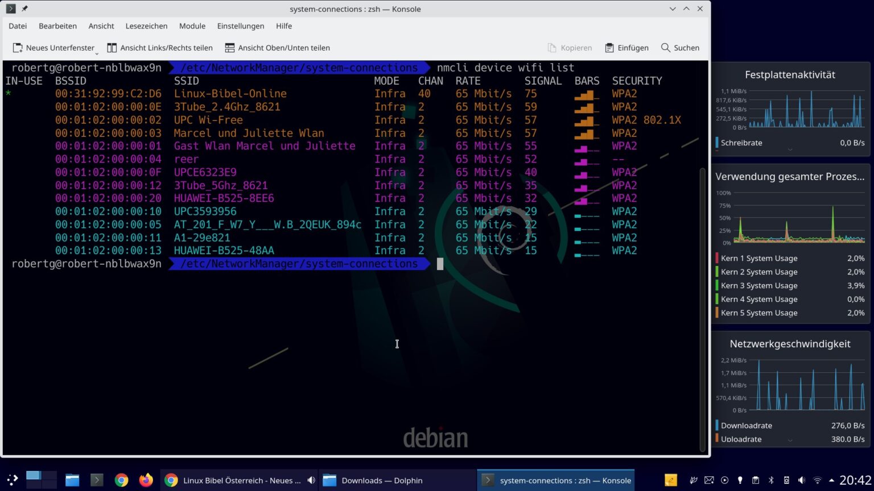Open the yellow sticky notes tray icon
Viewport: 874px width, 491px height.
click(670, 480)
